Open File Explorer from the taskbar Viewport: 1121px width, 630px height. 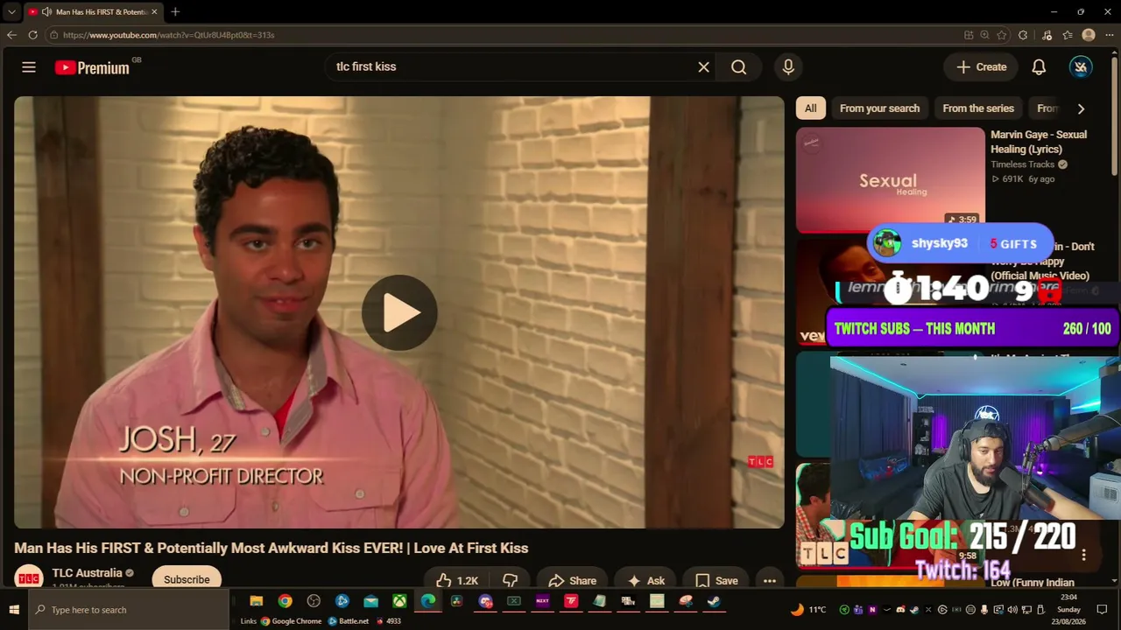[256, 601]
